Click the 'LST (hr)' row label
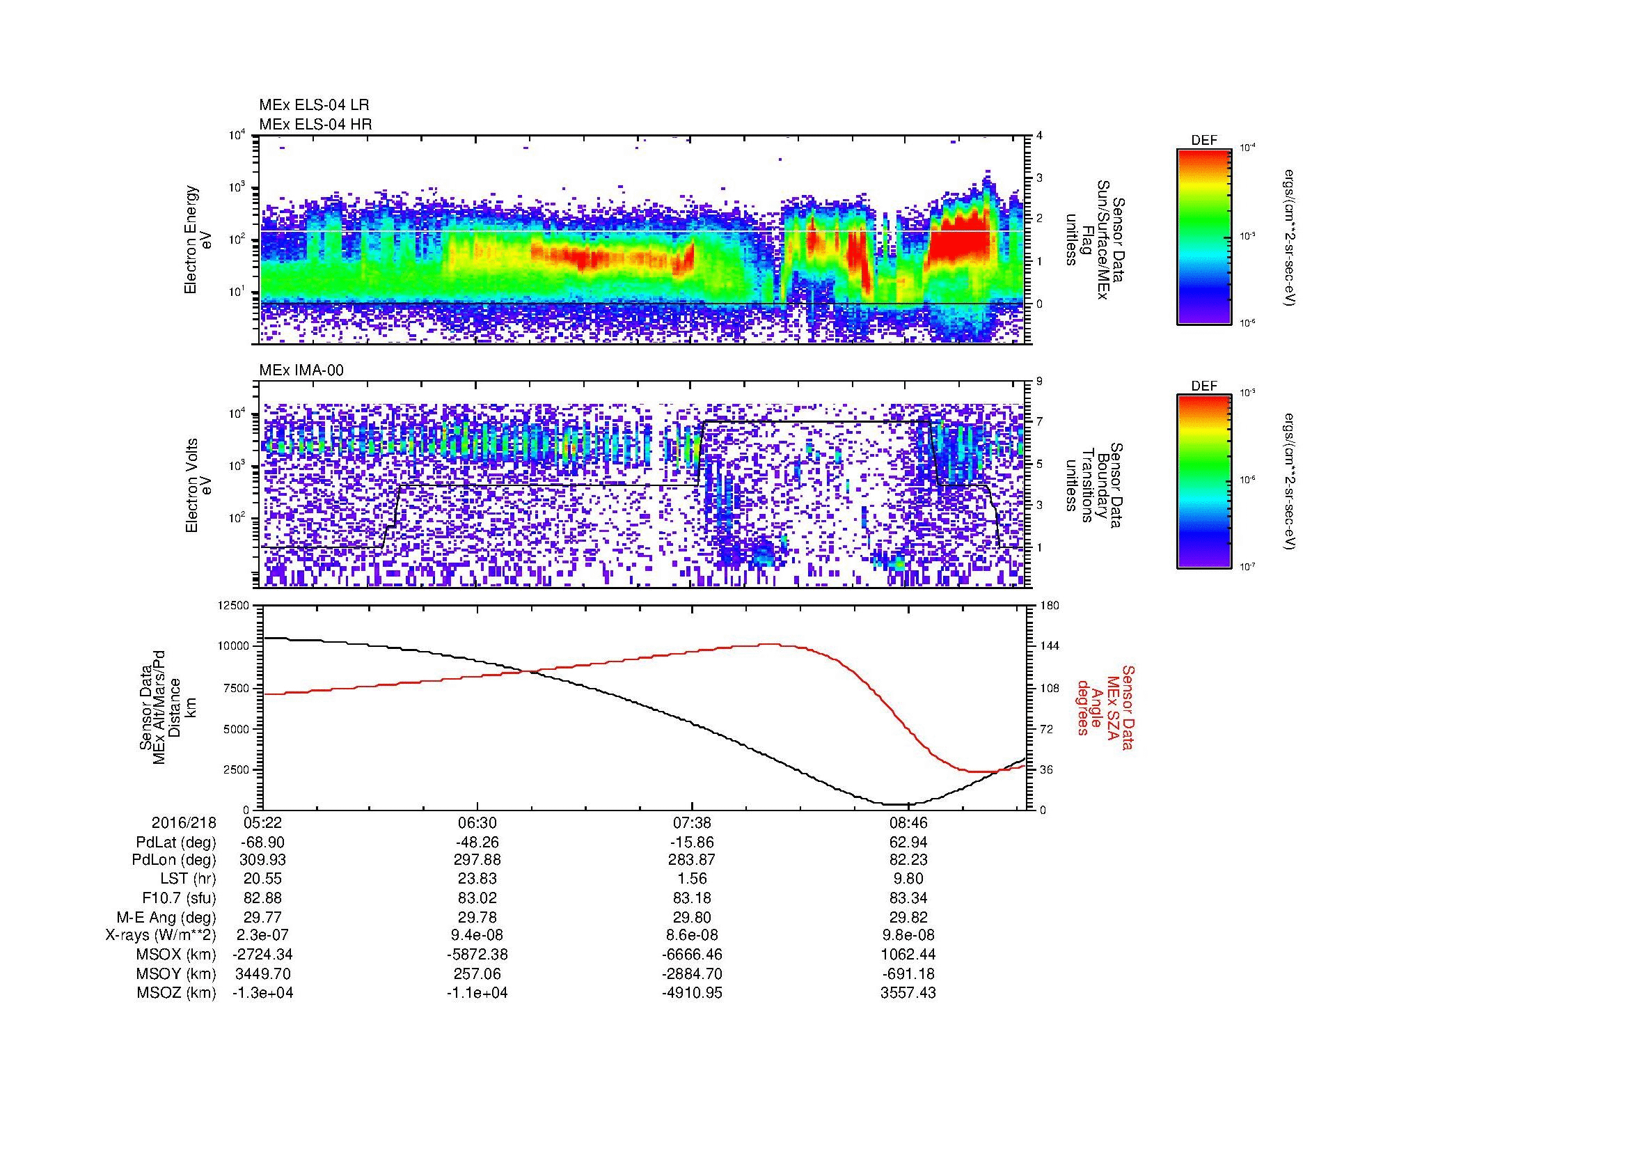1628x1151 pixels. tap(188, 879)
